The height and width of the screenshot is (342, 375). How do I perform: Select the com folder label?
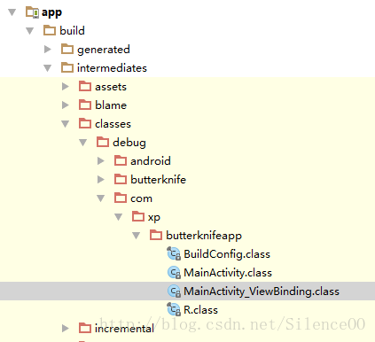click(142, 198)
